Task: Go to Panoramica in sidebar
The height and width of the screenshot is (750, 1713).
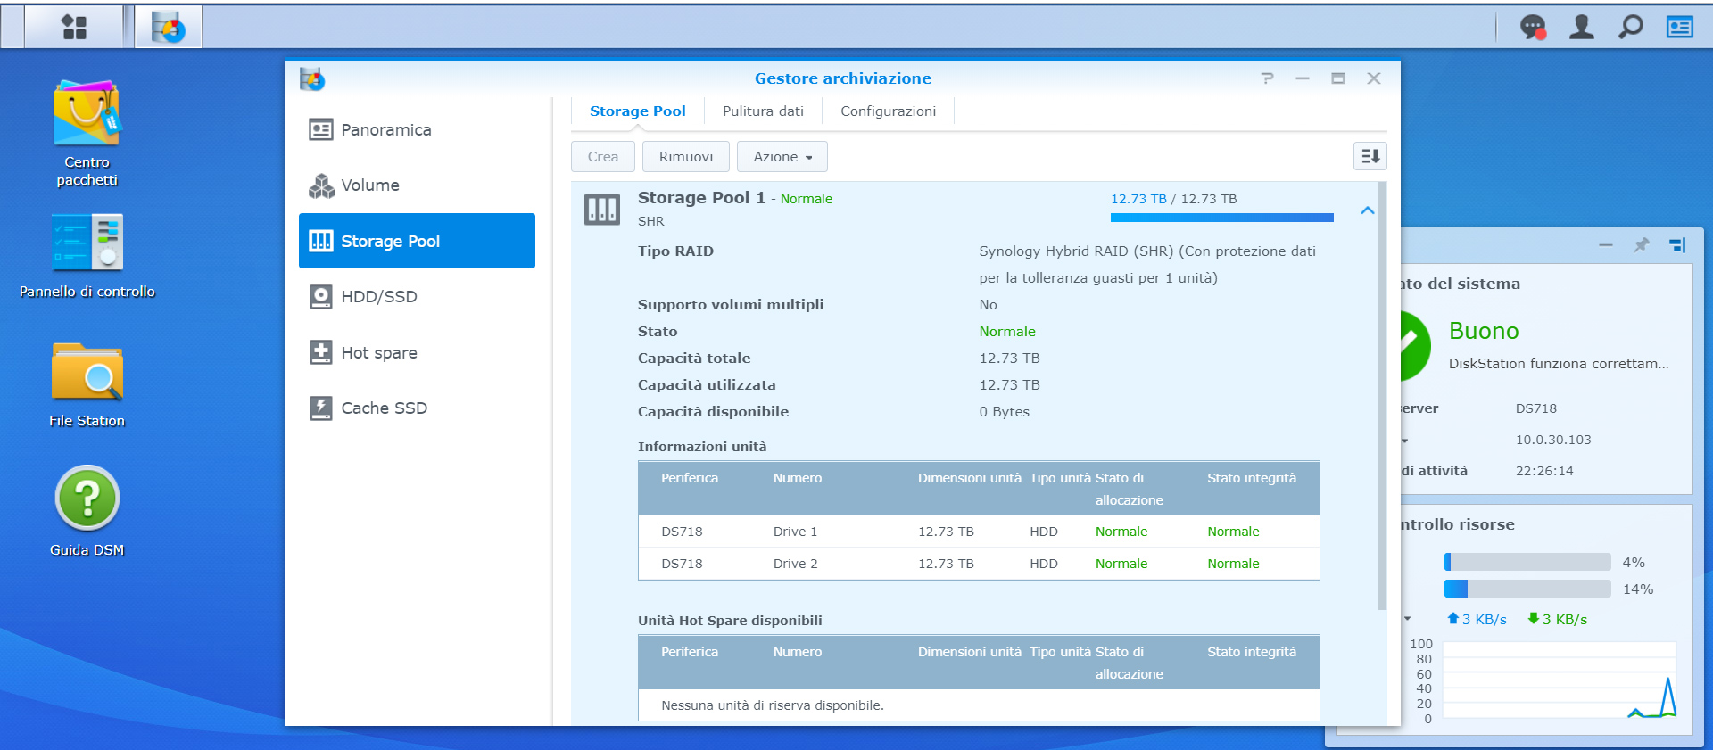Action: [417, 130]
